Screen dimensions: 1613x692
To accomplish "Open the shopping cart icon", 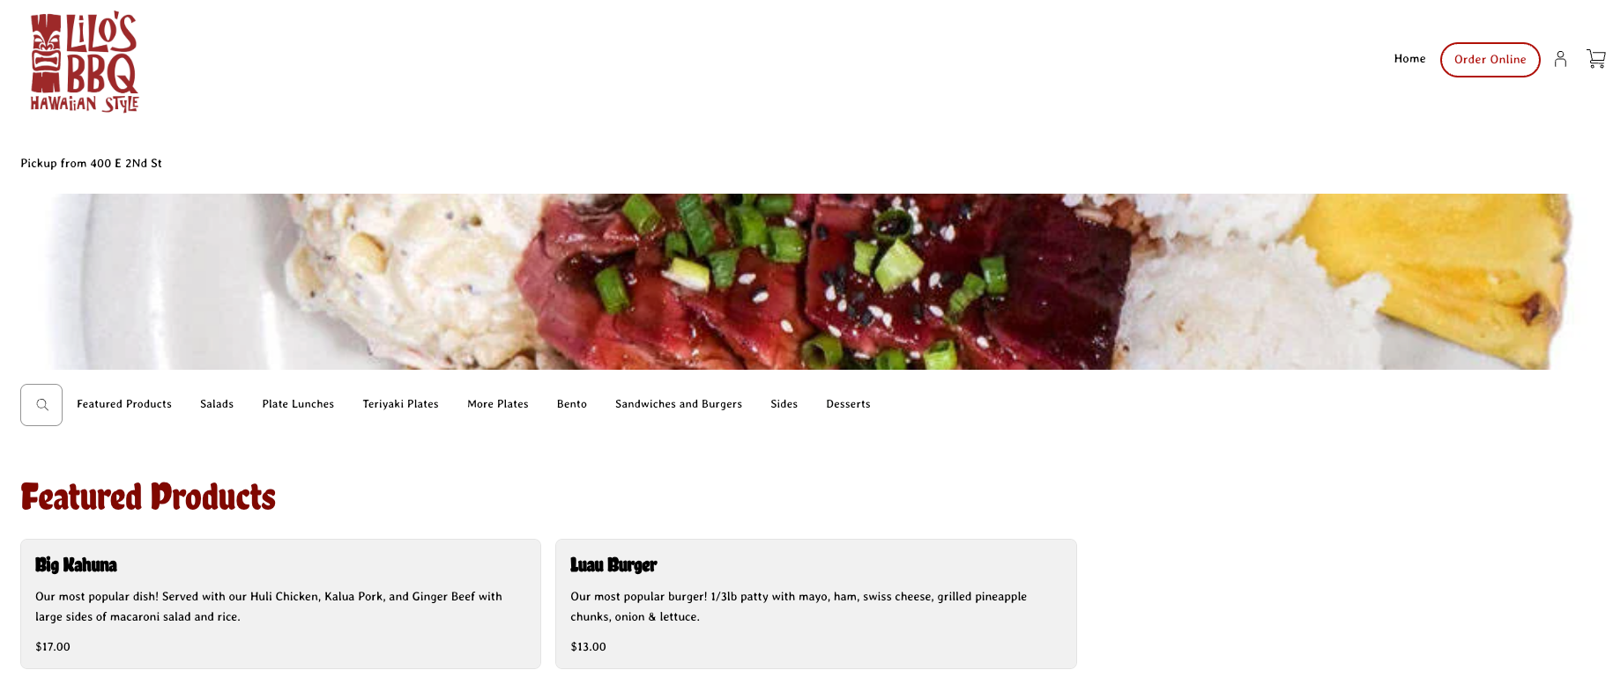I will coord(1595,59).
